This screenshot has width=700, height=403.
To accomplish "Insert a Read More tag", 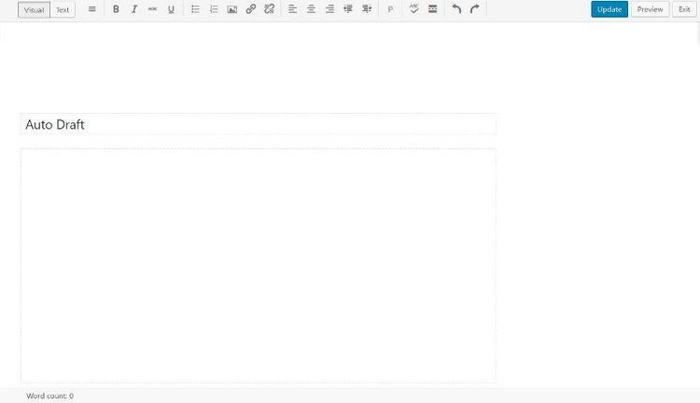I will click(x=432, y=9).
